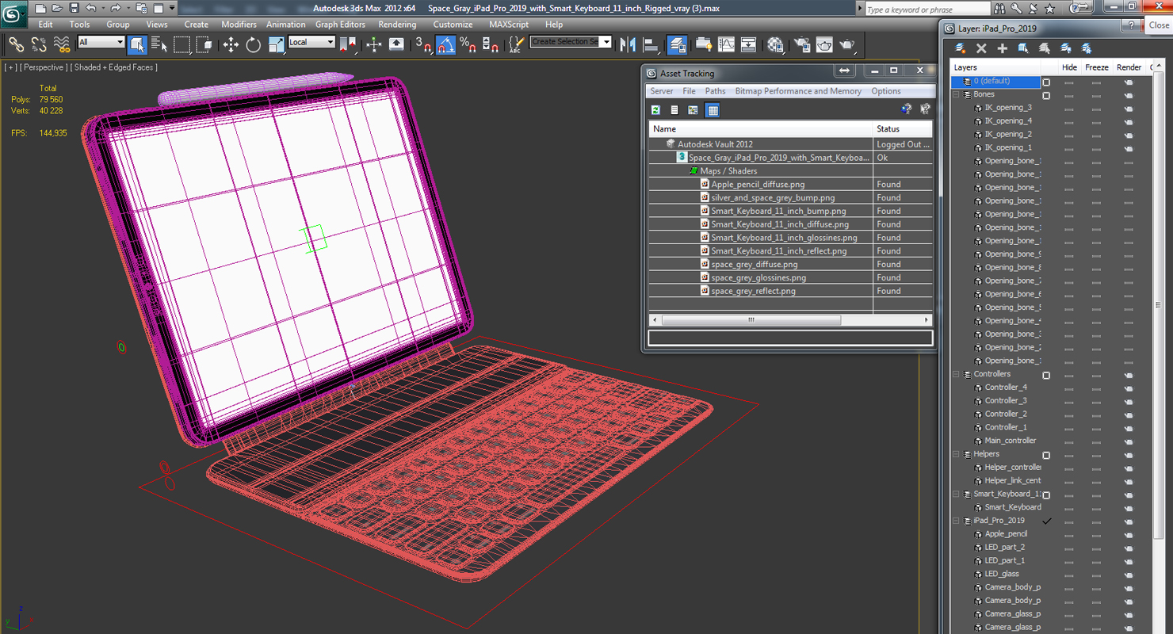1173x634 pixels.
Task: Switch Asset Tracking to table view
Action: pyautogui.click(x=713, y=110)
